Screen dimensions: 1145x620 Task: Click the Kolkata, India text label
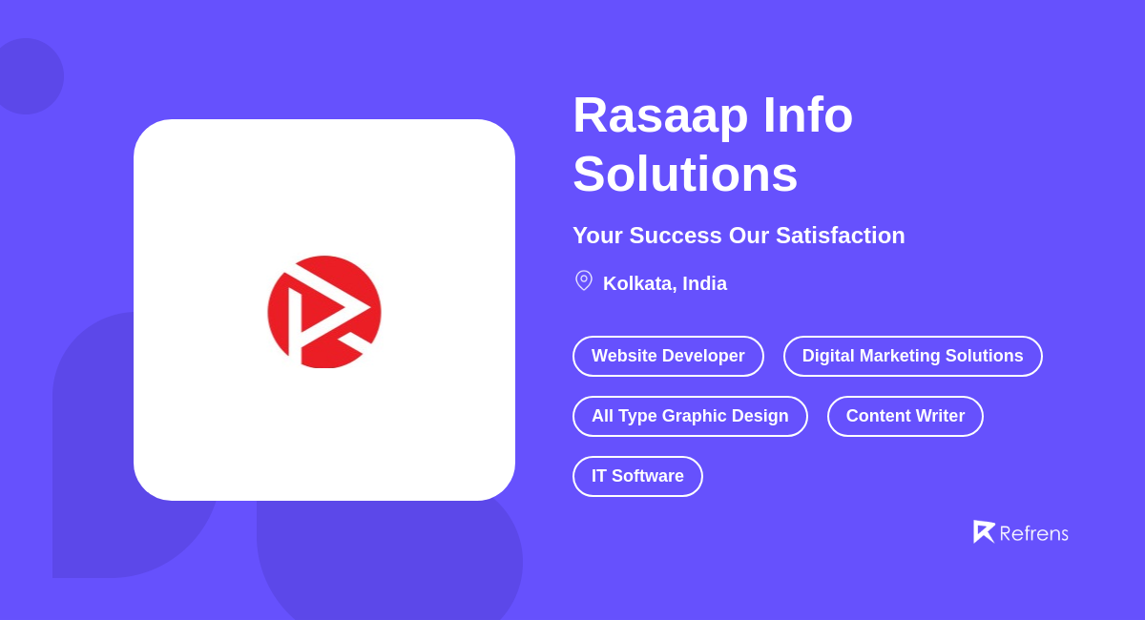664,283
